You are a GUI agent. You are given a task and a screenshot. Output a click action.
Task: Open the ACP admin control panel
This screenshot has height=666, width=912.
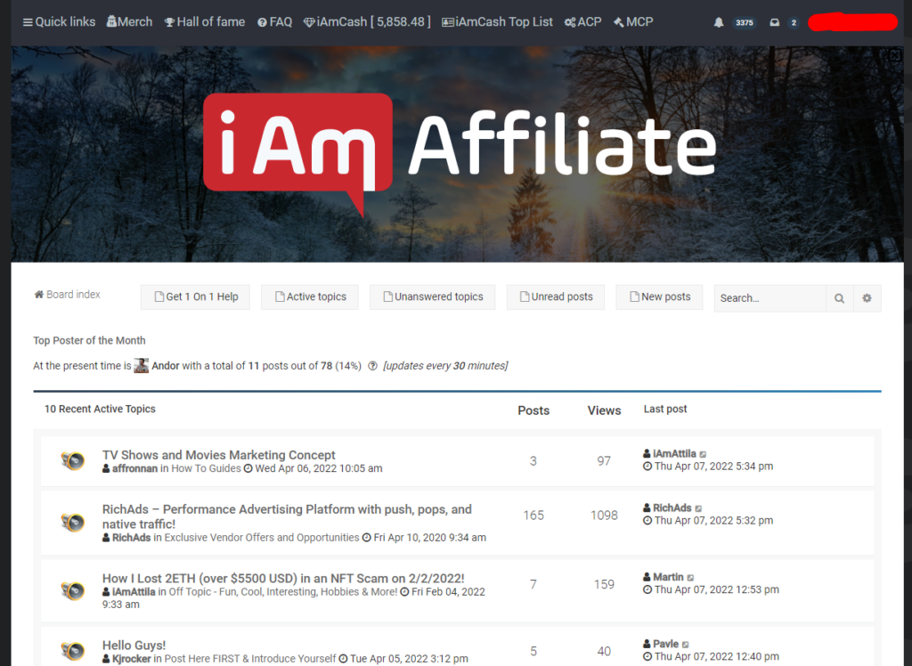click(582, 21)
